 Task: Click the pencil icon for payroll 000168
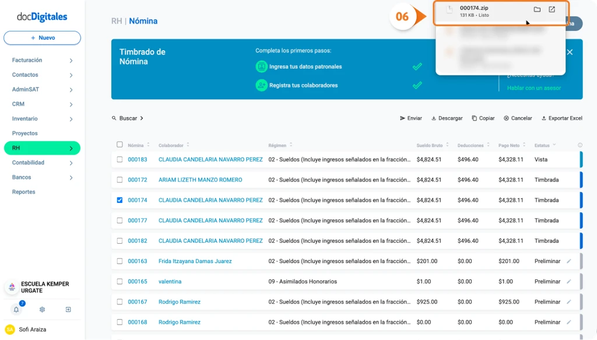[x=569, y=322]
